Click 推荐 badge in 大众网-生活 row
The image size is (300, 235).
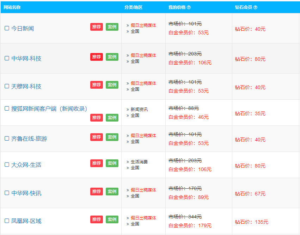tap(97, 163)
